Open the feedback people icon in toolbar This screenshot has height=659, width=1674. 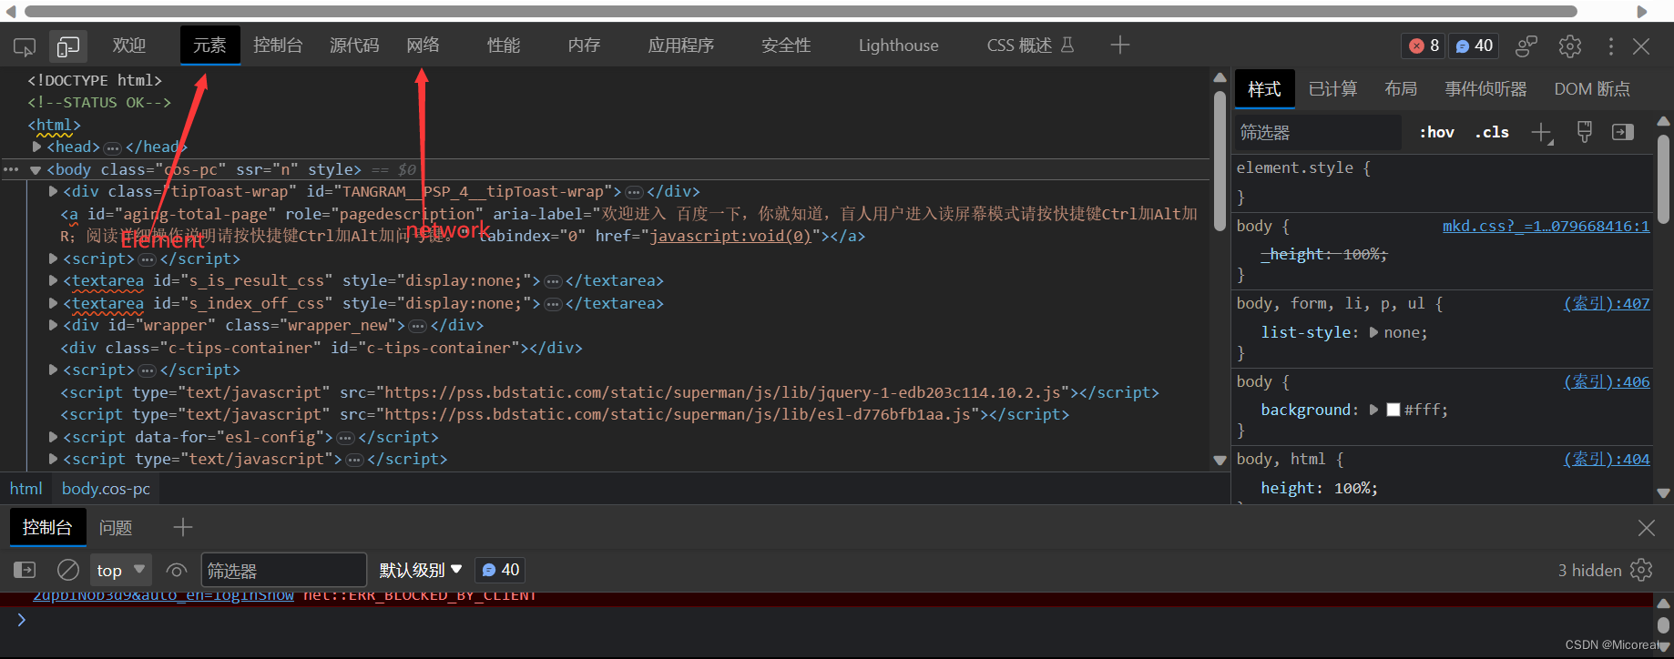(x=1526, y=46)
